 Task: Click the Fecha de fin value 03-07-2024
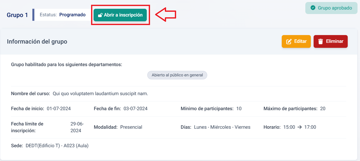[135, 109]
